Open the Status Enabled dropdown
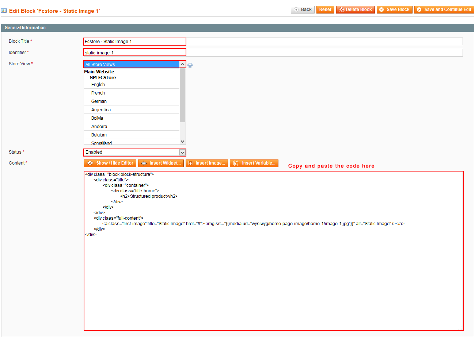This screenshot has height=339, width=475. click(x=135, y=153)
